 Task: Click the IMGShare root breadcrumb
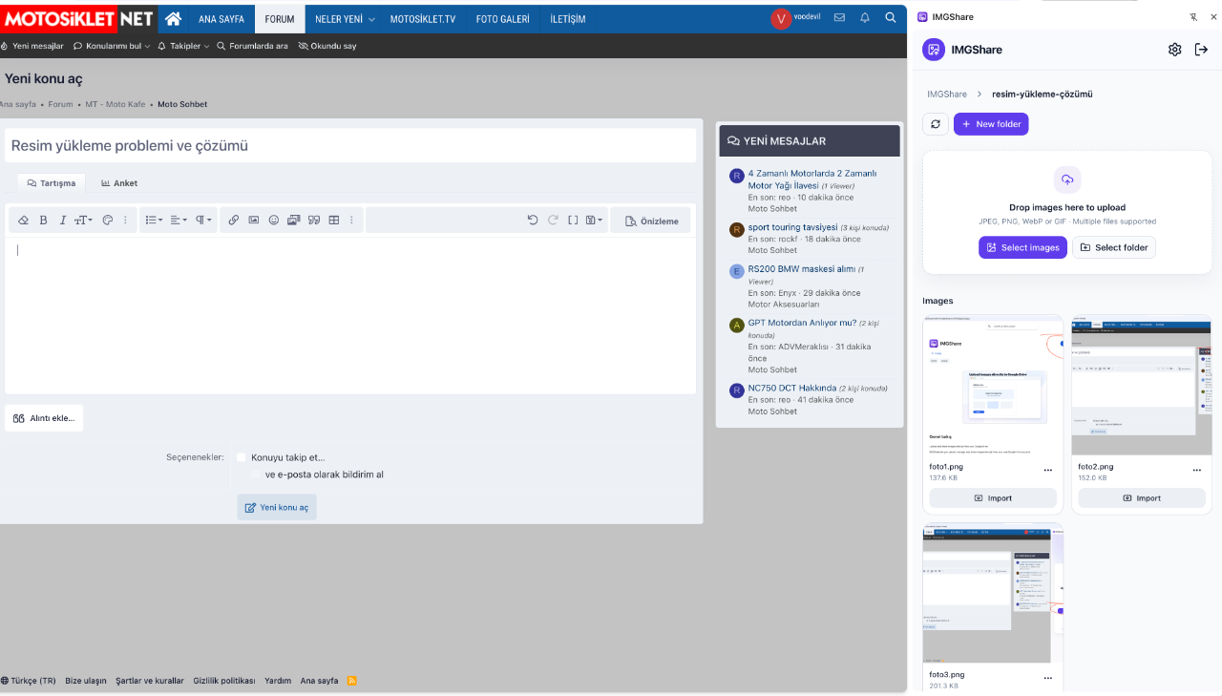(947, 95)
